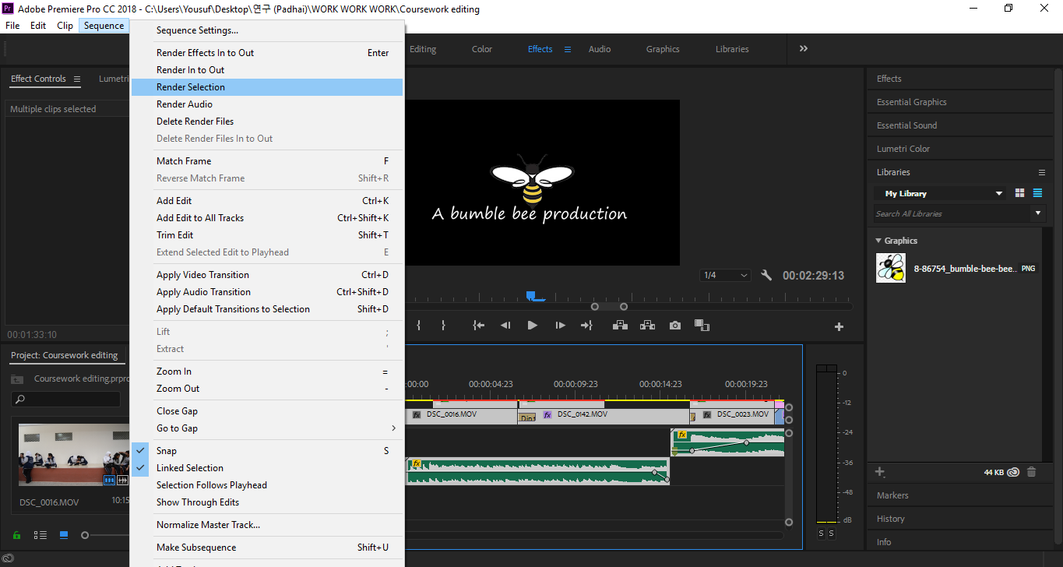This screenshot has width=1063, height=567.
Task: Switch to Audio workspace tab
Action: click(600, 49)
